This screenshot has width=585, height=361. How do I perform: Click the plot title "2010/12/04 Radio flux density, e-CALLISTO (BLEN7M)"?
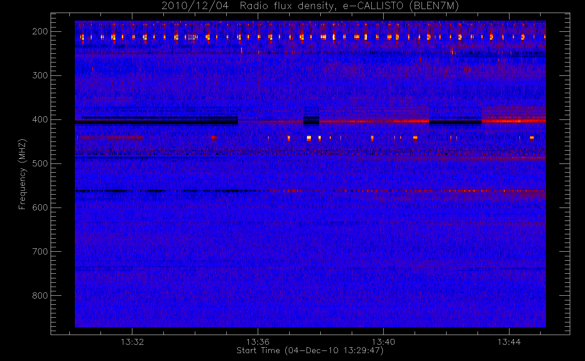click(310, 6)
